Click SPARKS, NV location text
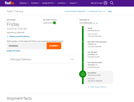 92,44
